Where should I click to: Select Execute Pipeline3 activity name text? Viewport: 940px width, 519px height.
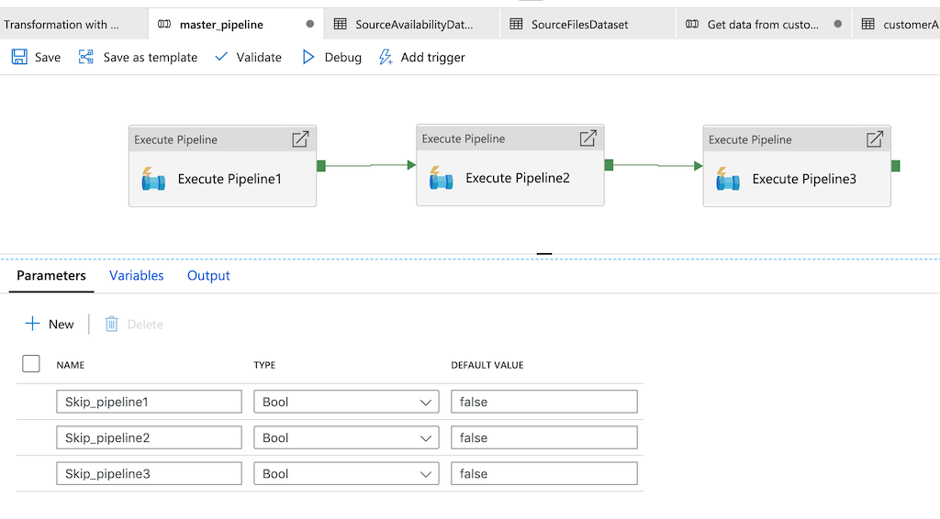click(x=804, y=179)
